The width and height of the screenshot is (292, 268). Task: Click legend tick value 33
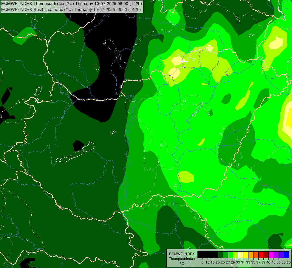click(248, 262)
